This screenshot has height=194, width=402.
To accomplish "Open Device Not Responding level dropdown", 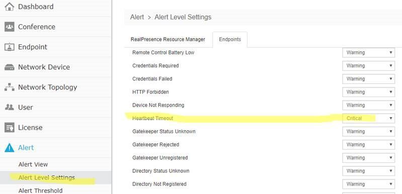I will [368, 105].
